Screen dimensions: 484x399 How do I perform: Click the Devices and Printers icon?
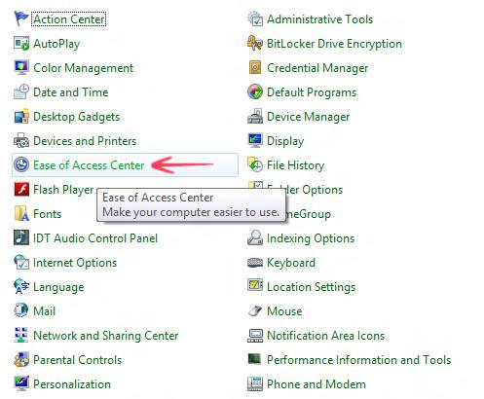click(x=21, y=140)
